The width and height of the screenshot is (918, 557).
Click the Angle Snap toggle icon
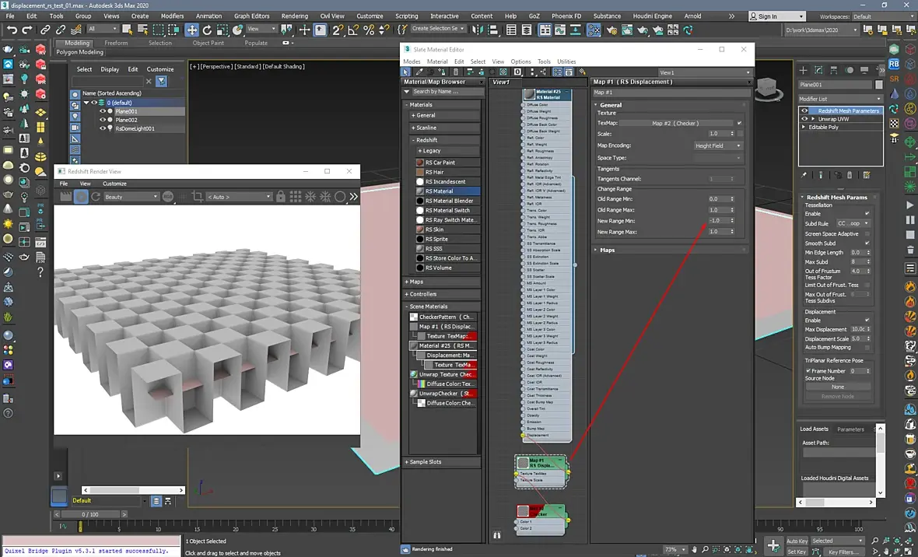[x=354, y=30]
